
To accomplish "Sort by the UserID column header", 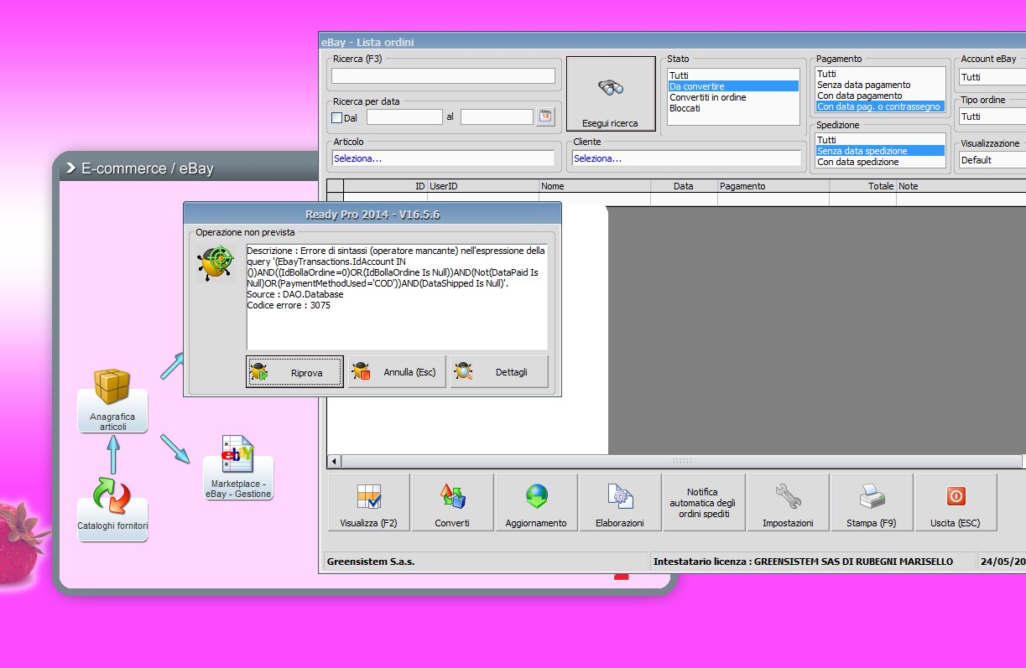I will tap(483, 186).
